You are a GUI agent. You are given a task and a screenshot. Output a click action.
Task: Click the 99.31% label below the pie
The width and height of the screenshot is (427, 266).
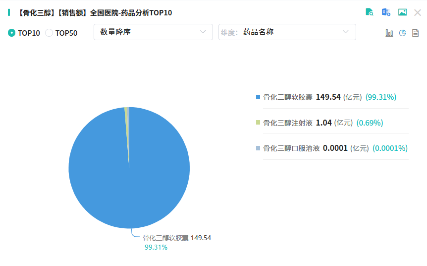click(x=156, y=247)
